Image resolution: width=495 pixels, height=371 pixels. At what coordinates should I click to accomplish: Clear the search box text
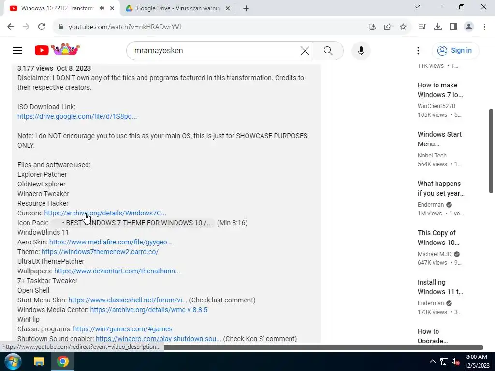coord(305,50)
